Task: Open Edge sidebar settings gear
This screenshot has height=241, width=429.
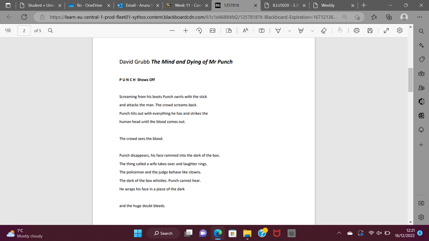Action: [x=421, y=217]
